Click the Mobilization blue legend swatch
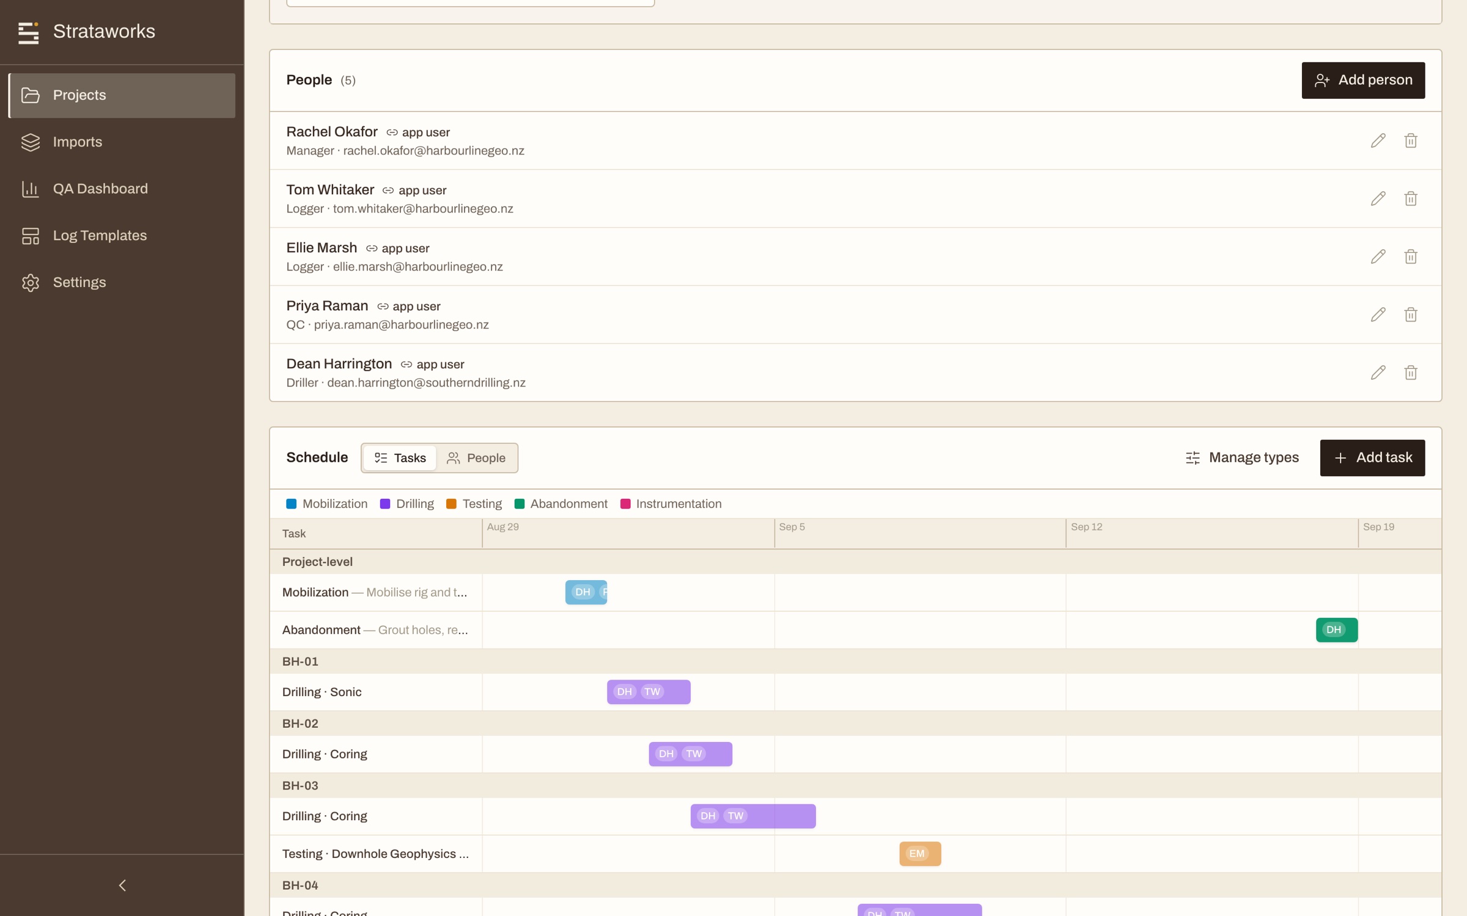1467x916 pixels. pyautogui.click(x=292, y=504)
